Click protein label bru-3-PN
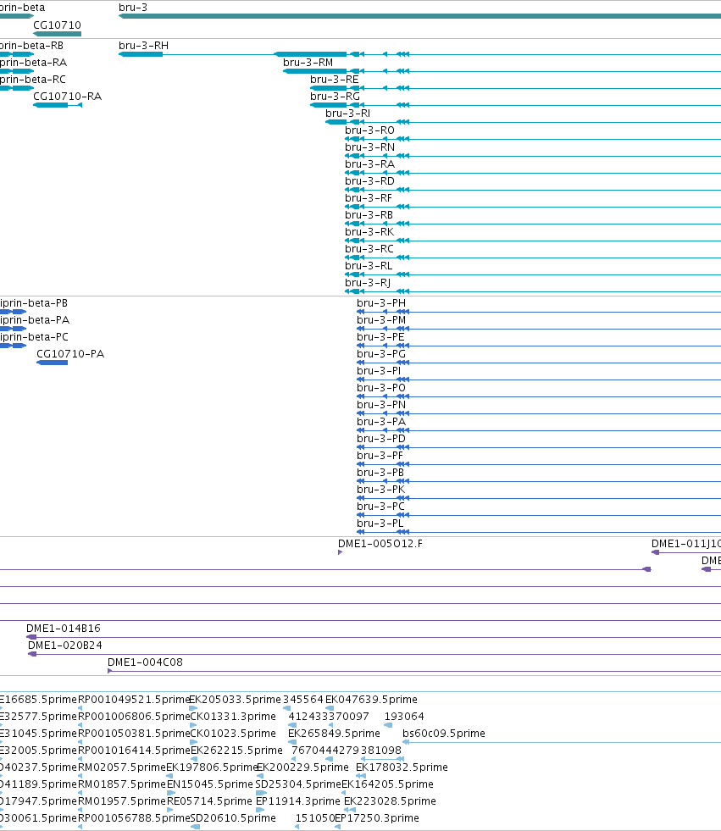 [x=381, y=405]
